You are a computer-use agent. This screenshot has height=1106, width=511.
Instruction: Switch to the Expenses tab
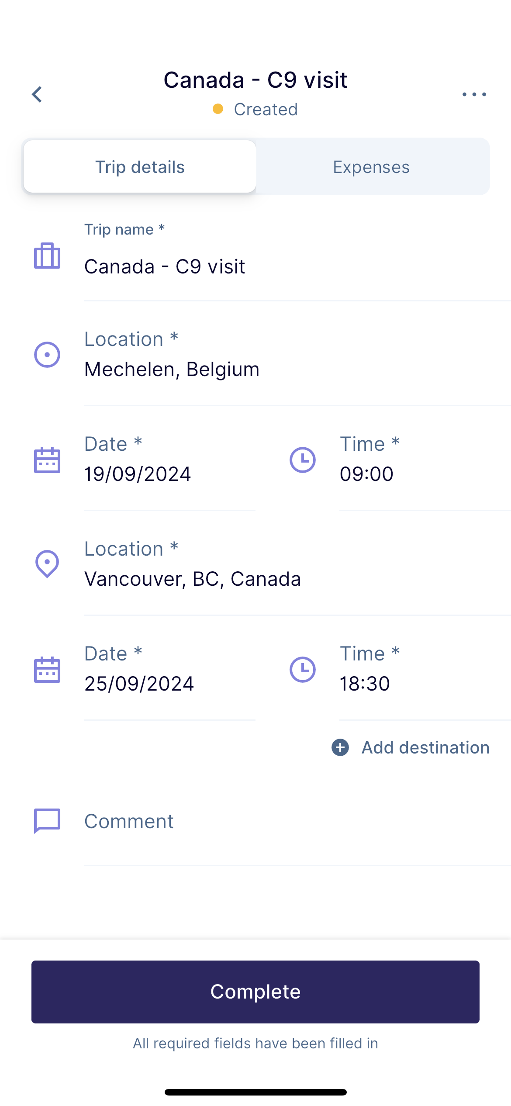tap(371, 167)
